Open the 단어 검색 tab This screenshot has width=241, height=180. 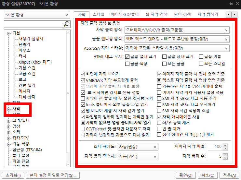[x=182, y=14]
